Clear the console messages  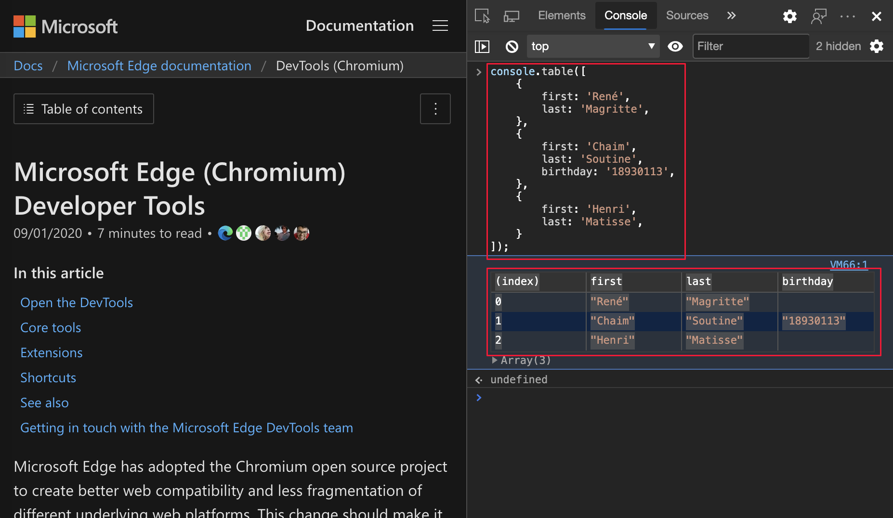(512, 46)
